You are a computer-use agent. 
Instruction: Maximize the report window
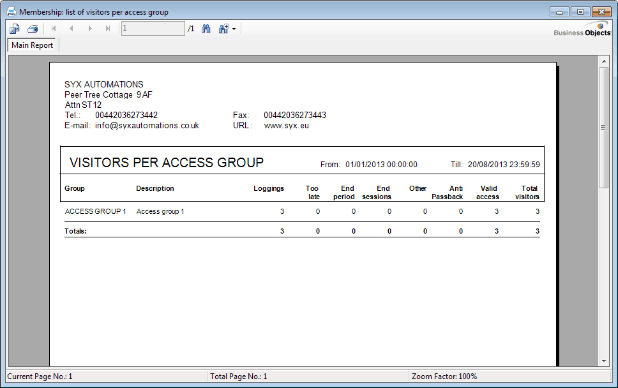580,11
